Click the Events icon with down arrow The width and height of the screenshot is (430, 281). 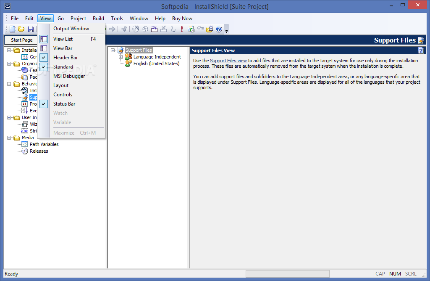pyautogui.click(x=25, y=111)
